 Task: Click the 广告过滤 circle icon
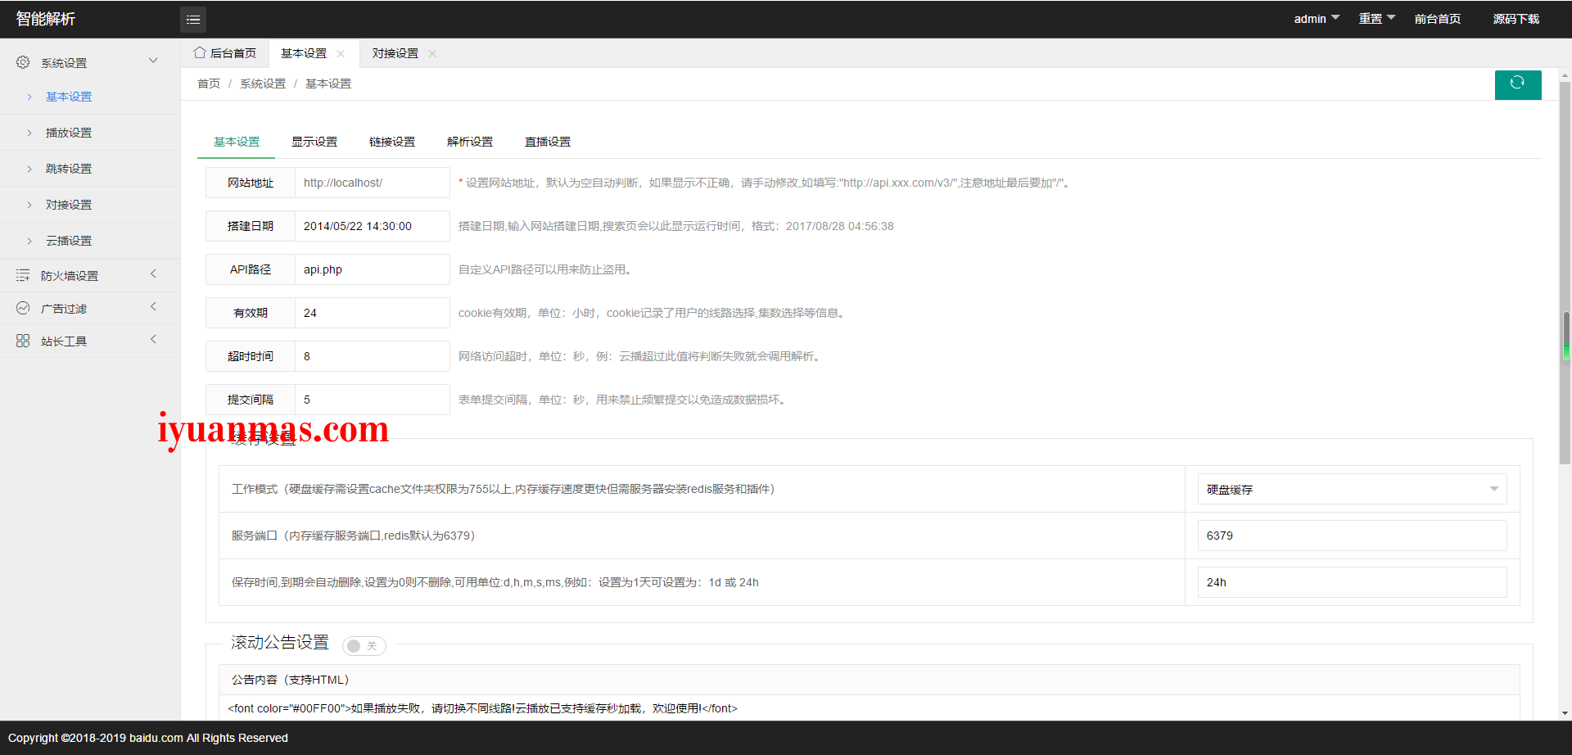point(23,308)
